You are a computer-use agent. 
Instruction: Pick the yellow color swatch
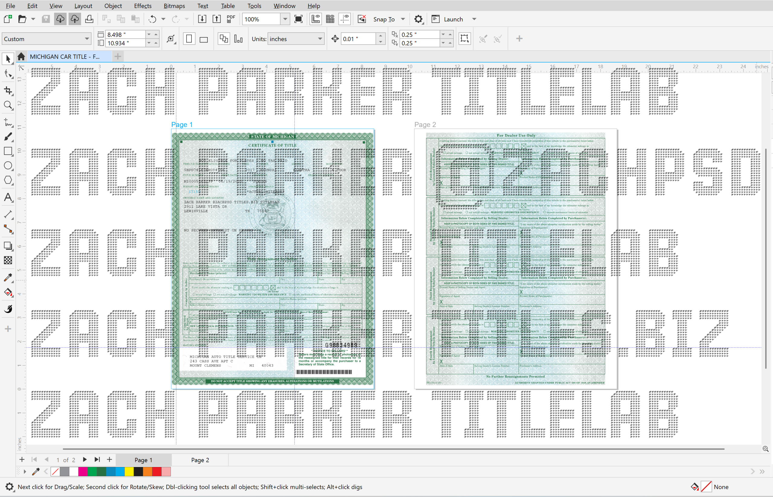coord(129,471)
